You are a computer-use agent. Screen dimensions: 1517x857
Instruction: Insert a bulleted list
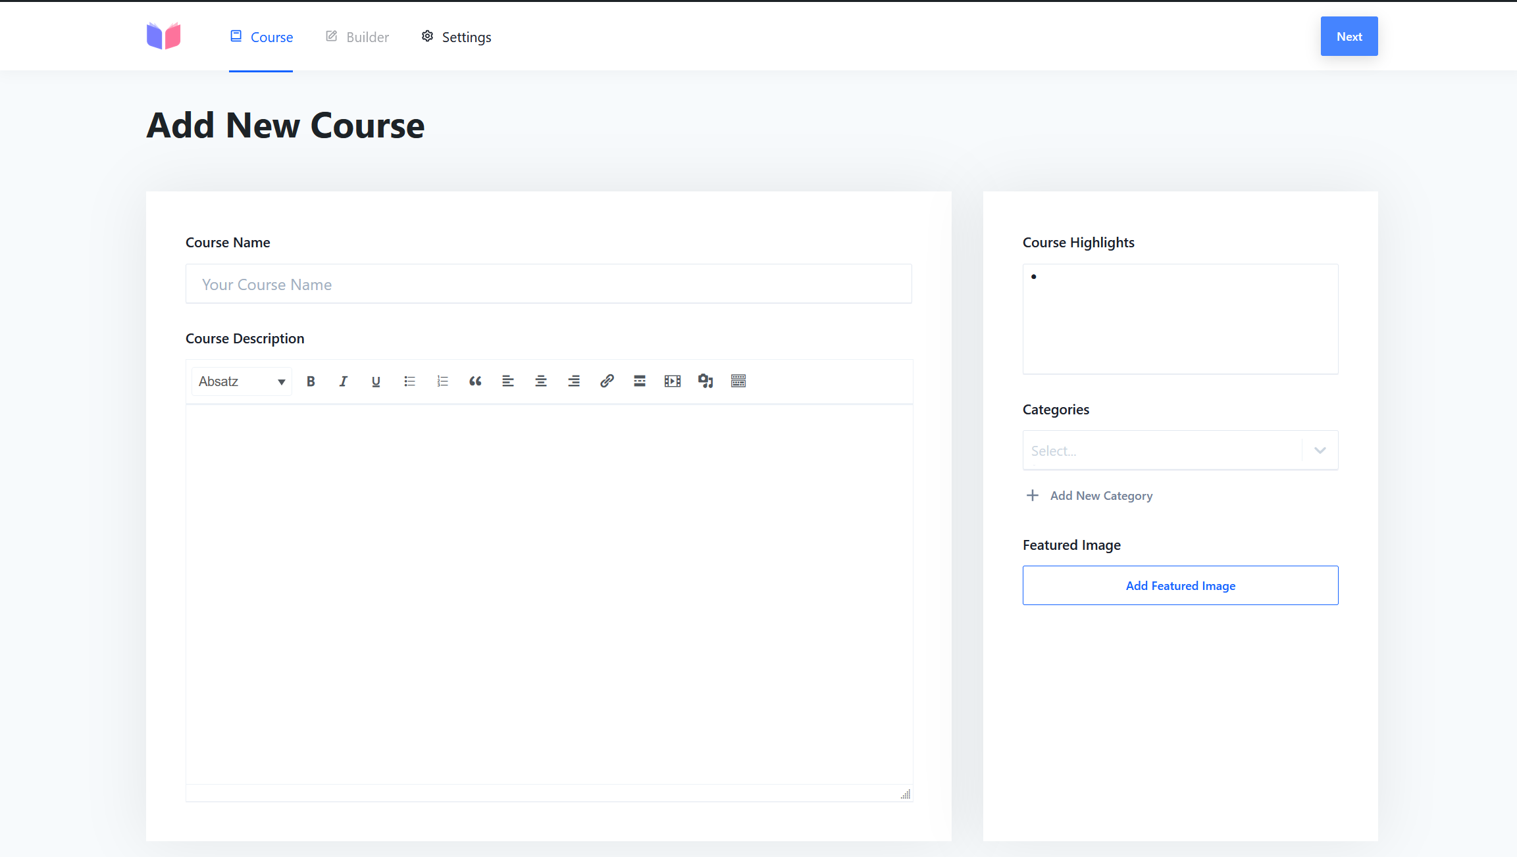[409, 381]
